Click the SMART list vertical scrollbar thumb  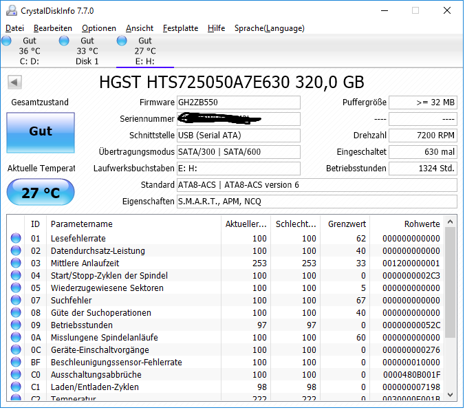click(451, 283)
